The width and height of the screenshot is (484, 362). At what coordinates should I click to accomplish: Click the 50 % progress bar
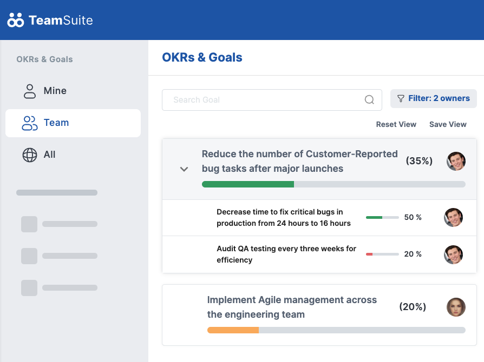[x=382, y=218]
